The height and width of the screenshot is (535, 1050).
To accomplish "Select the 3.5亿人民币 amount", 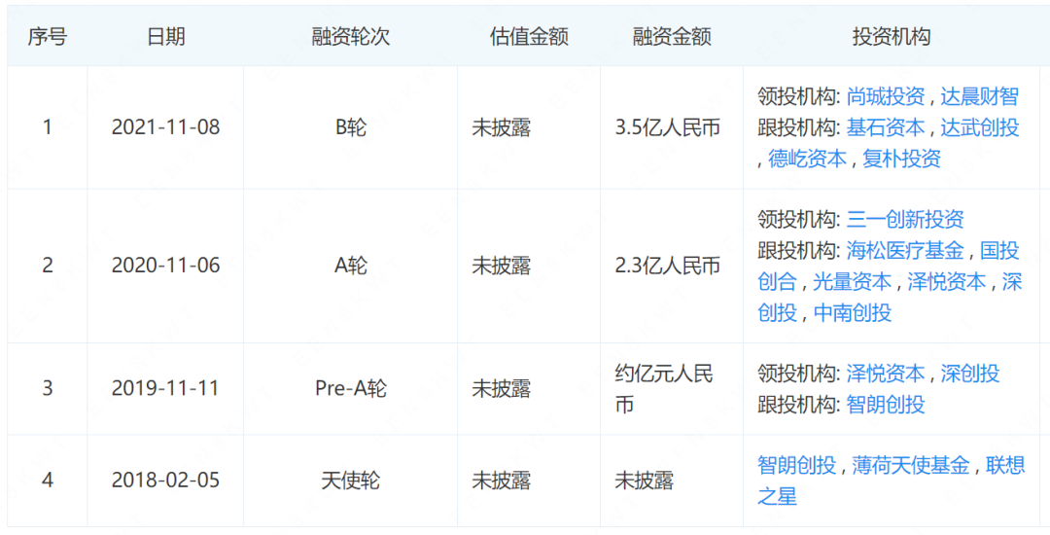I will coord(668,127).
